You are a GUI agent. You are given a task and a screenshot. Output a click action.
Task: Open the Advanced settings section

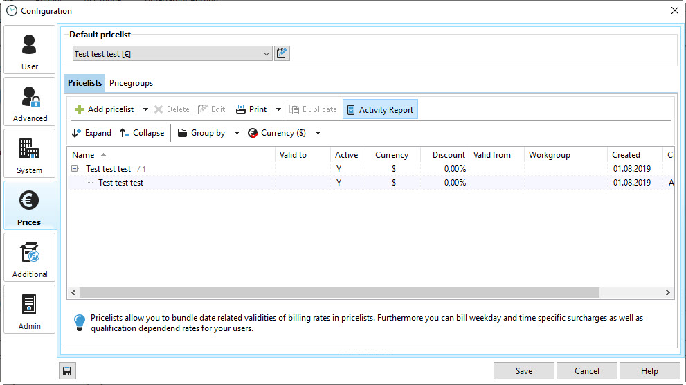30,102
